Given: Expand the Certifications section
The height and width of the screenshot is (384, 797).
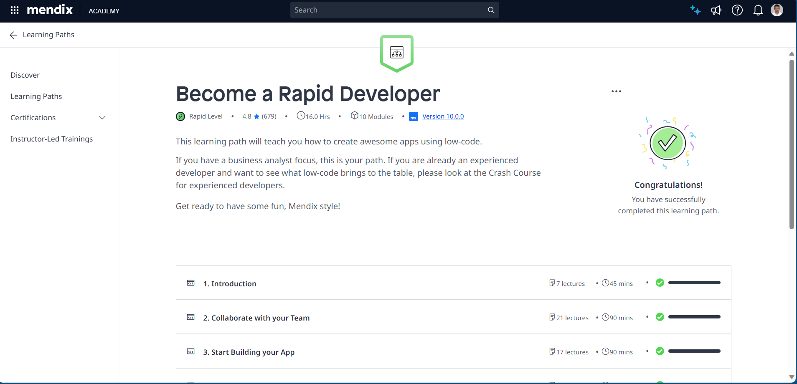Looking at the screenshot, I should [x=102, y=118].
